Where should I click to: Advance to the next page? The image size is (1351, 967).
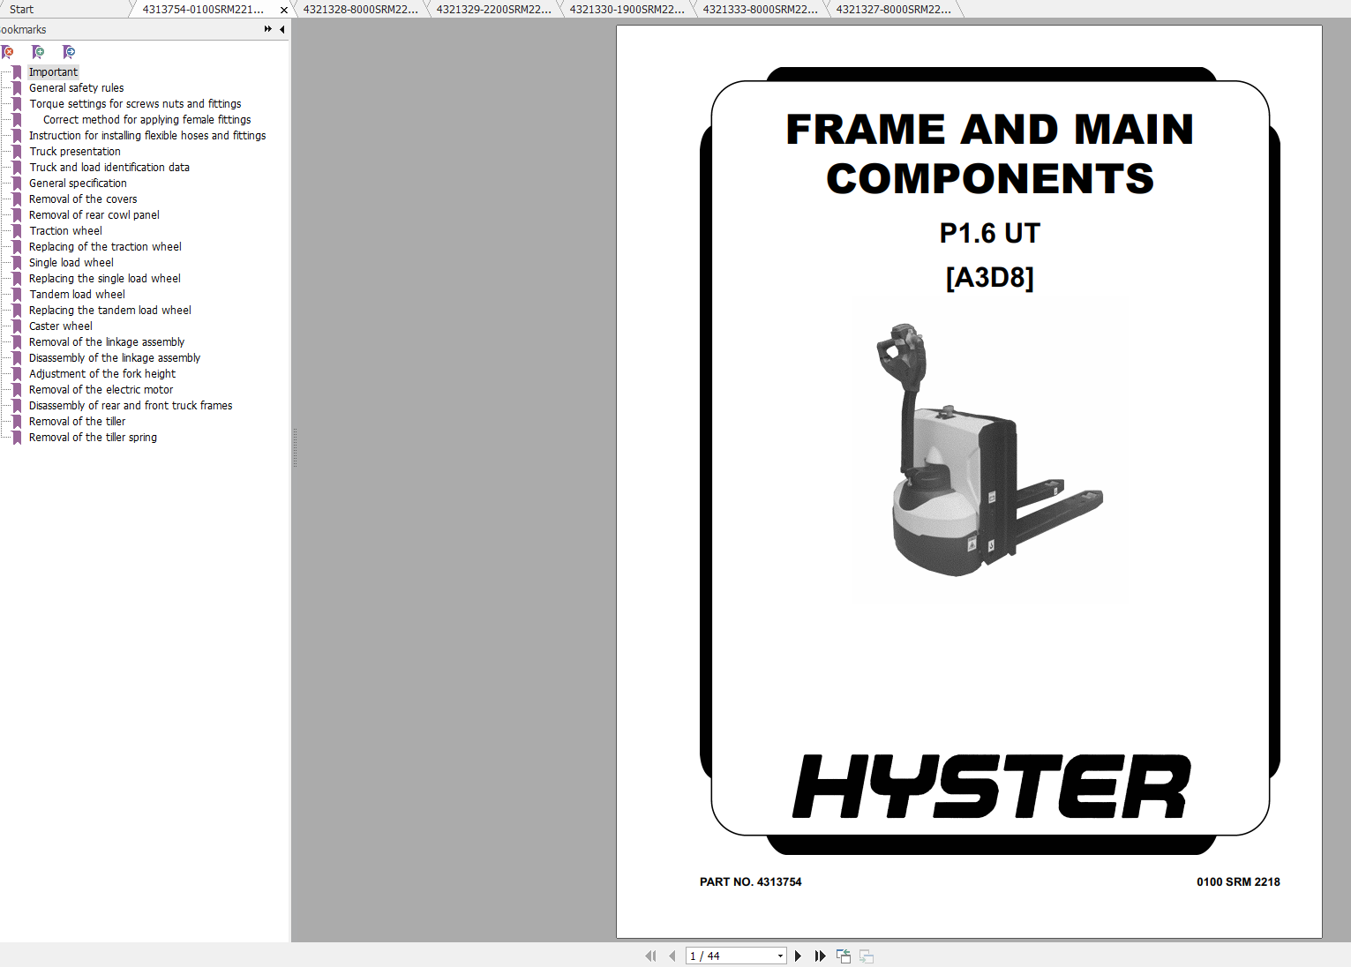(x=798, y=956)
